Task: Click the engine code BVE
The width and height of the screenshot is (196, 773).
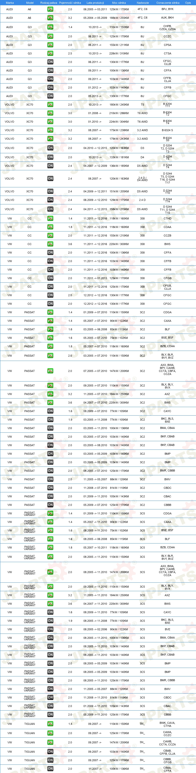Action: [167, 629]
